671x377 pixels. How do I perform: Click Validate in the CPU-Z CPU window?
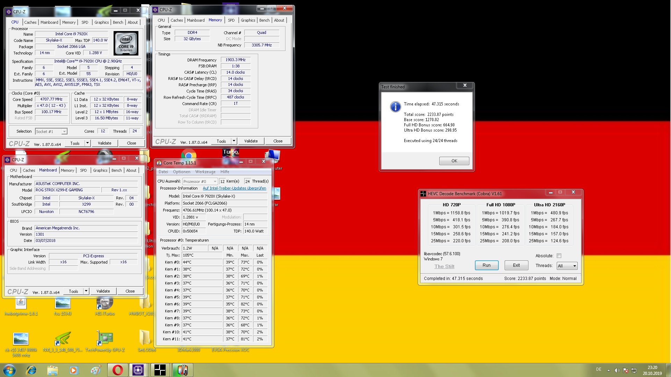click(x=104, y=143)
